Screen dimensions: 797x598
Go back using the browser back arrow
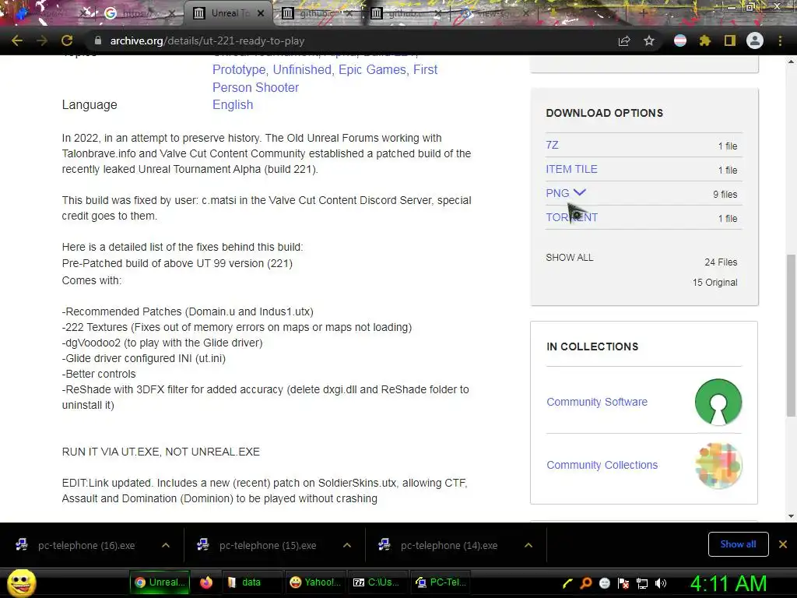(x=17, y=40)
